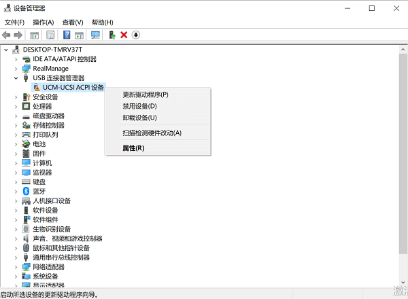Click the back arrow in the toolbar
The height and width of the screenshot is (299, 408).
(7, 35)
